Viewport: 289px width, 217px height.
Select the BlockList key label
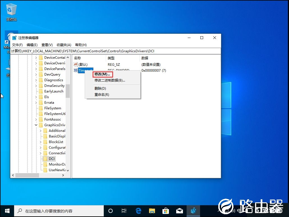coord(56,142)
